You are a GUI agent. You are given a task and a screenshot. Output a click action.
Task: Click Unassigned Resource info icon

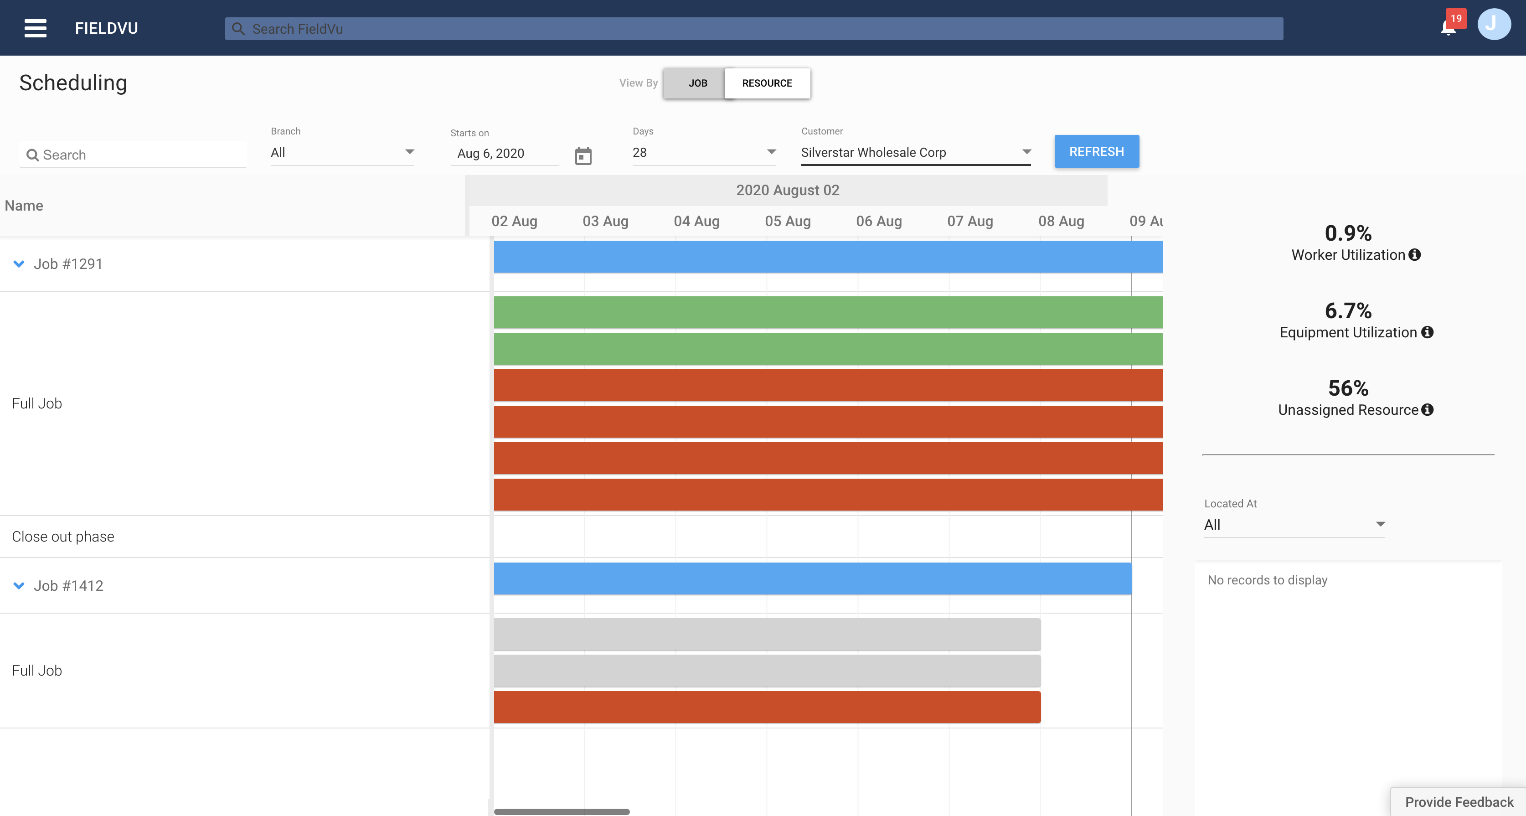click(x=1428, y=410)
